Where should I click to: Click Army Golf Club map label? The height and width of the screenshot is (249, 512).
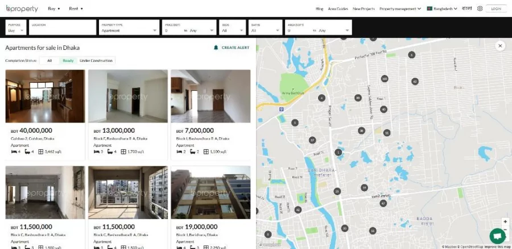click(293, 93)
